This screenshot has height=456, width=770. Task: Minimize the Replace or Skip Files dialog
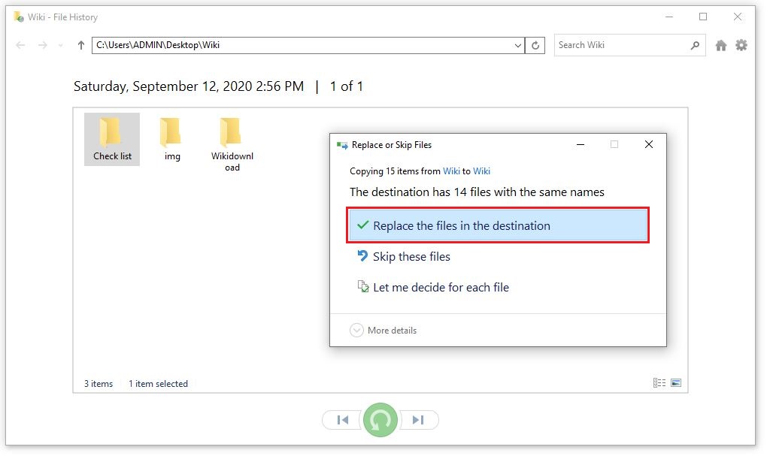(x=581, y=144)
